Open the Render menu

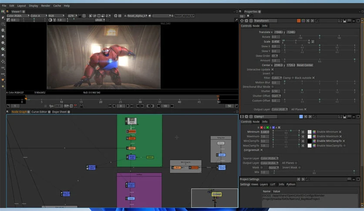point(45,6)
